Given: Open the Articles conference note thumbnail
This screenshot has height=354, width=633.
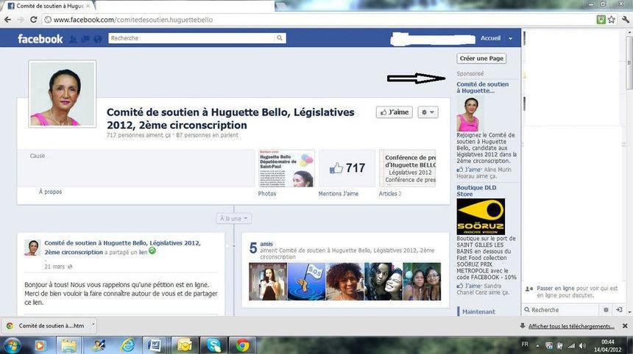Looking at the screenshot, I should 408,168.
